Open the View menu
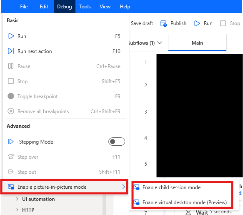This screenshot has height=215, width=243. point(105,7)
